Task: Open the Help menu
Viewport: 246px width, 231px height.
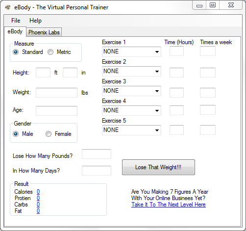Action: click(x=35, y=21)
